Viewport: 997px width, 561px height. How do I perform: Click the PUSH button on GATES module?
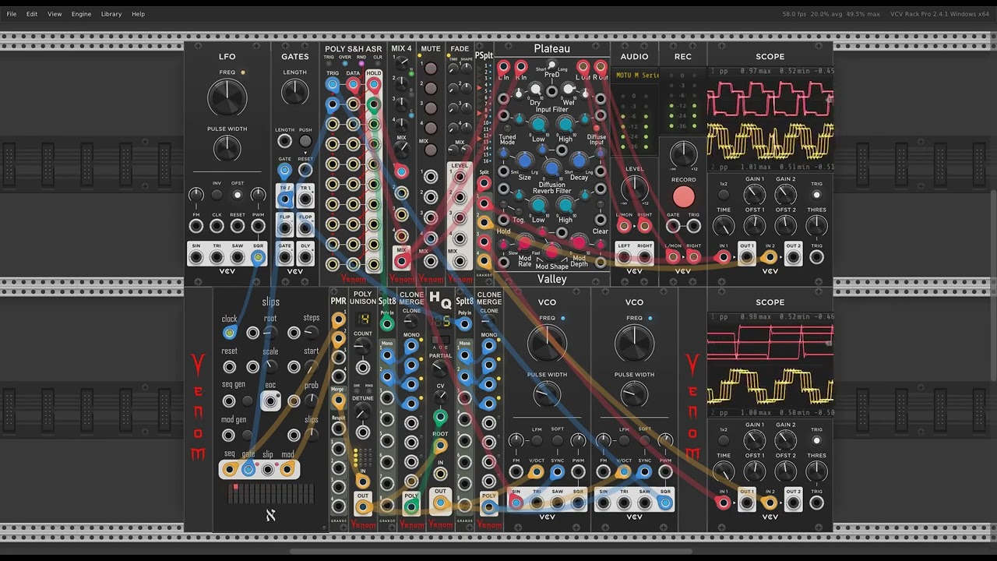tap(305, 142)
